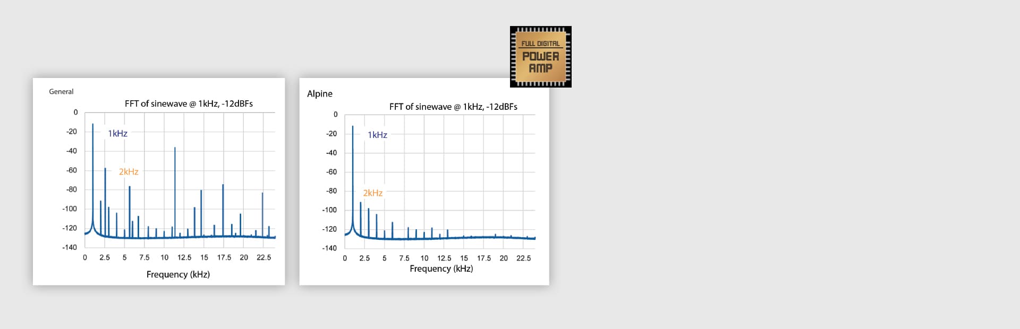The width and height of the screenshot is (1020, 329).
Task: Click the 7.5 x-axis value in Alpine chart
Action: point(404,258)
